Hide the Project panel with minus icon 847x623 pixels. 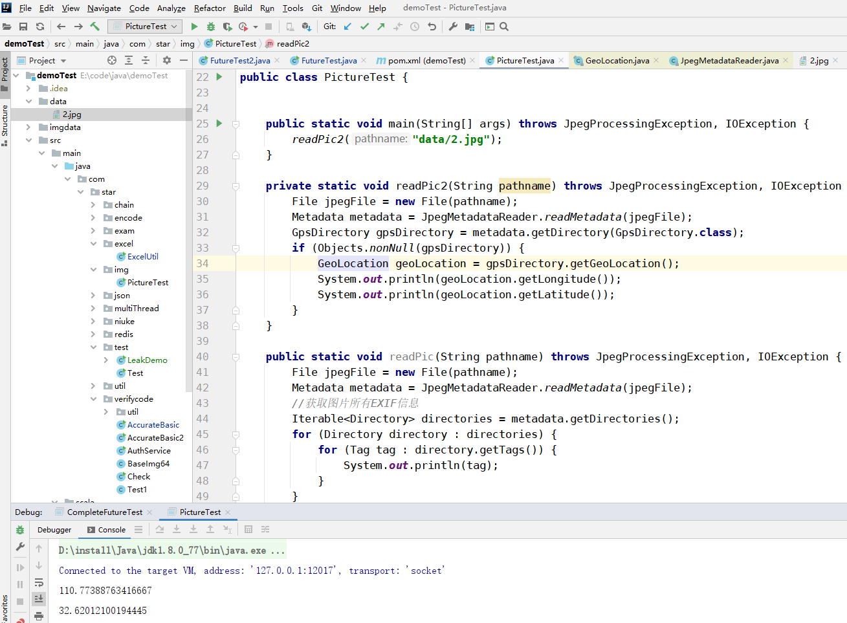point(184,60)
